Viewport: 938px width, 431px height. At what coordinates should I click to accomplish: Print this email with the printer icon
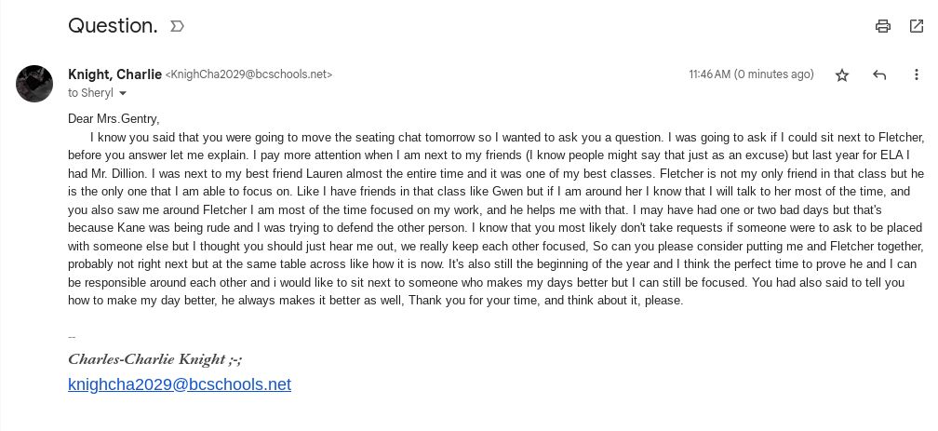click(x=883, y=26)
